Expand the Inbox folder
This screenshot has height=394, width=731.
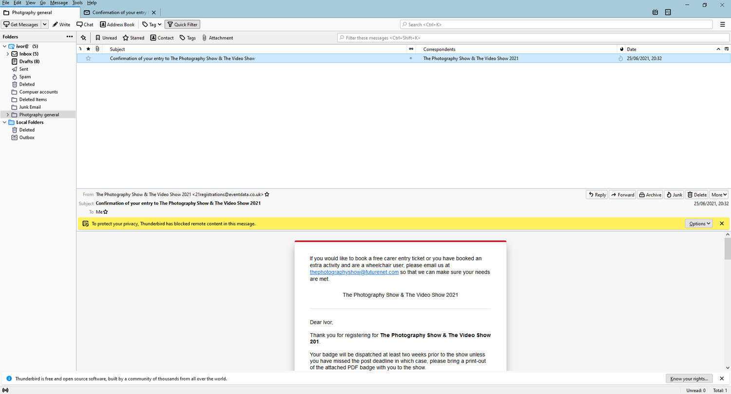pyautogui.click(x=8, y=54)
